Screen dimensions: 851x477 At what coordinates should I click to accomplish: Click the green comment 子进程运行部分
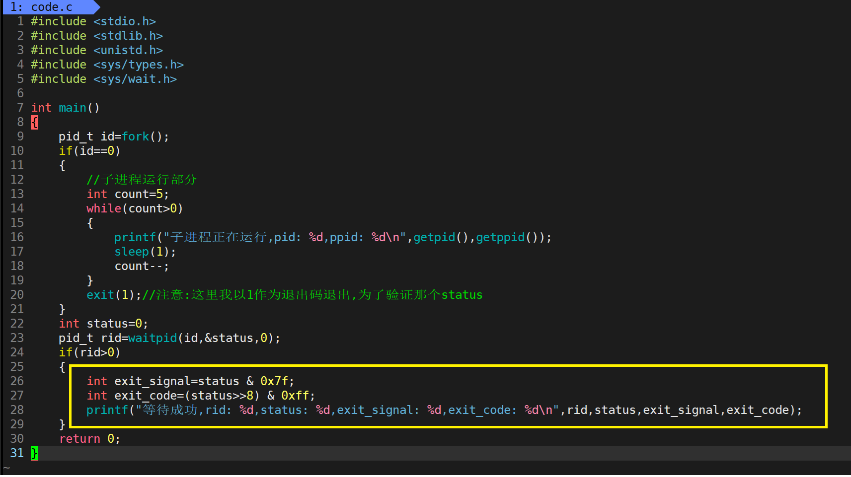(142, 180)
